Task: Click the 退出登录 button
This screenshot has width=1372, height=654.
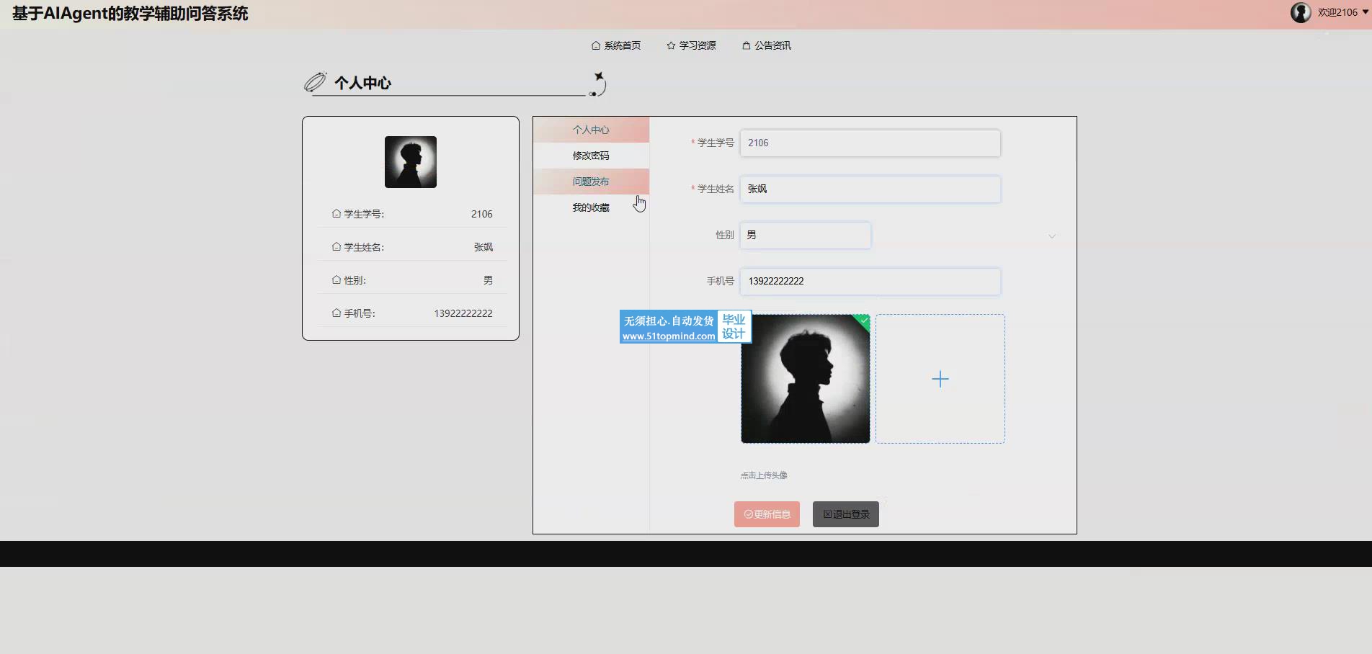Action: pos(845,514)
